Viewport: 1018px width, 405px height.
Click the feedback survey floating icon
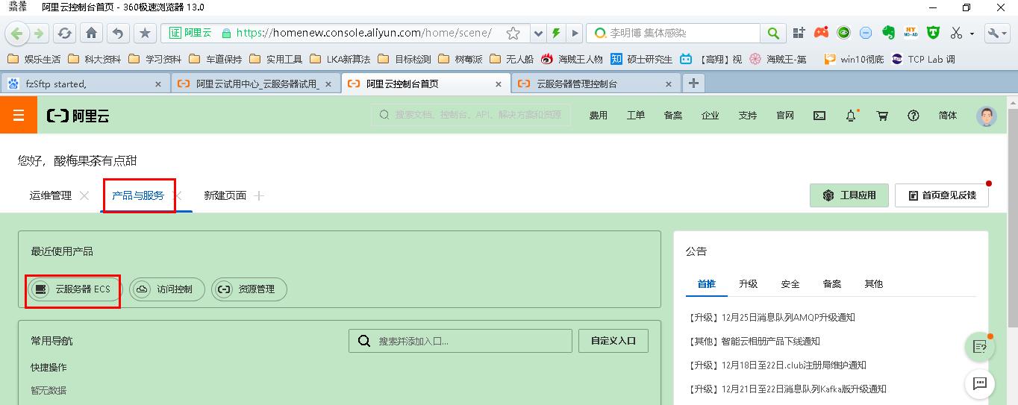coord(980,347)
